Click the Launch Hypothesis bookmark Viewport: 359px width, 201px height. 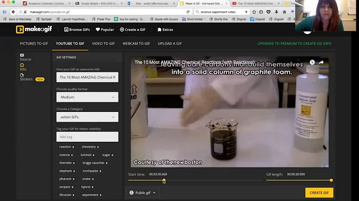(x=72, y=19)
